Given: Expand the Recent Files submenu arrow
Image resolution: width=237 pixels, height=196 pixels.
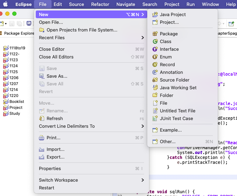Looking at the screenshot, I should point(143,37).
